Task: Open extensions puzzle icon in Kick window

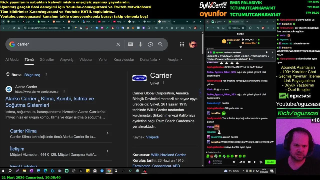Action: coord(250,28)
